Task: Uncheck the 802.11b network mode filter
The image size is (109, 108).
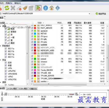Action: click(x=6, y=51)
